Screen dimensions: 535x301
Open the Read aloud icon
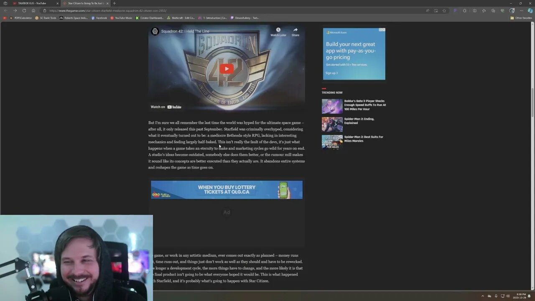[x=428, y=10]
